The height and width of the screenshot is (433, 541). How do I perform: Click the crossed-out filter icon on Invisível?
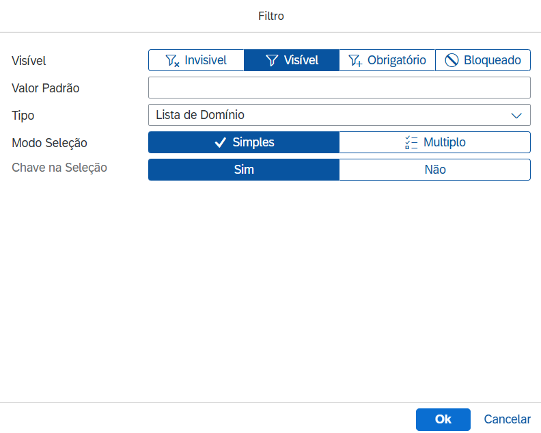click(x=172, y=60)
